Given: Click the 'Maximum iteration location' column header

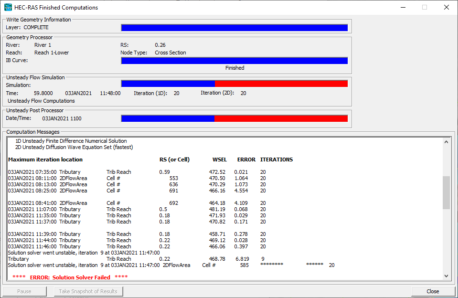Looking at the screenshot, I should click(45, 160).
